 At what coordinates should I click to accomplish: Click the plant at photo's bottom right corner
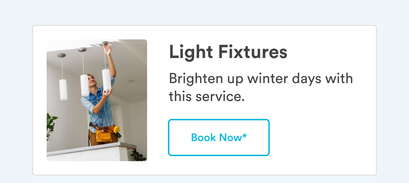(138, 156)
